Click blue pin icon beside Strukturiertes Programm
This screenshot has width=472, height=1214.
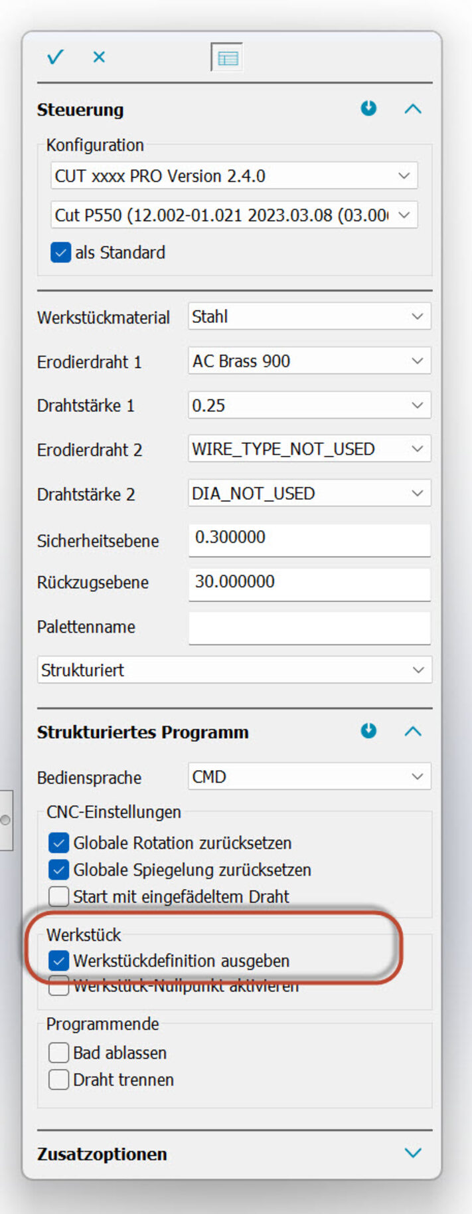(x=368, y=731)
